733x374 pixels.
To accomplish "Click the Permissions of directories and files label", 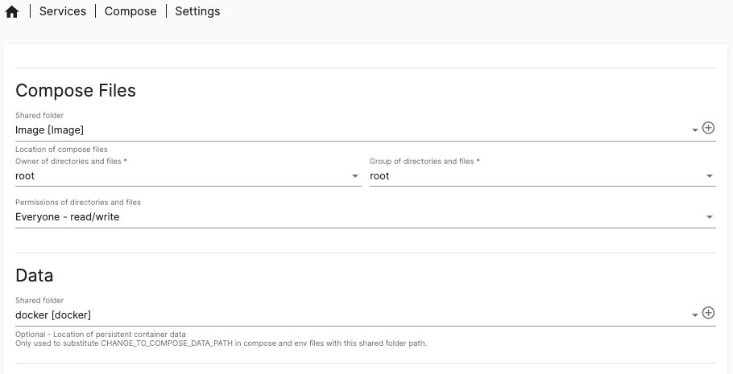I will (78, 202).
